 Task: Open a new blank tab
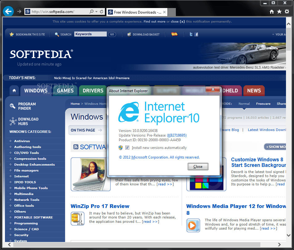pos(172,12)
